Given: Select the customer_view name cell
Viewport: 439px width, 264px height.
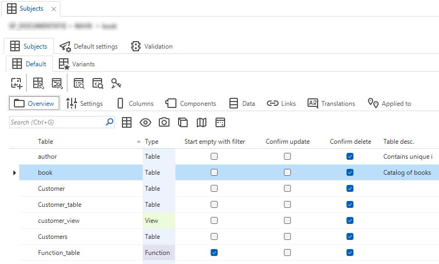Looking at the screenshot, I should pos(81,220).
